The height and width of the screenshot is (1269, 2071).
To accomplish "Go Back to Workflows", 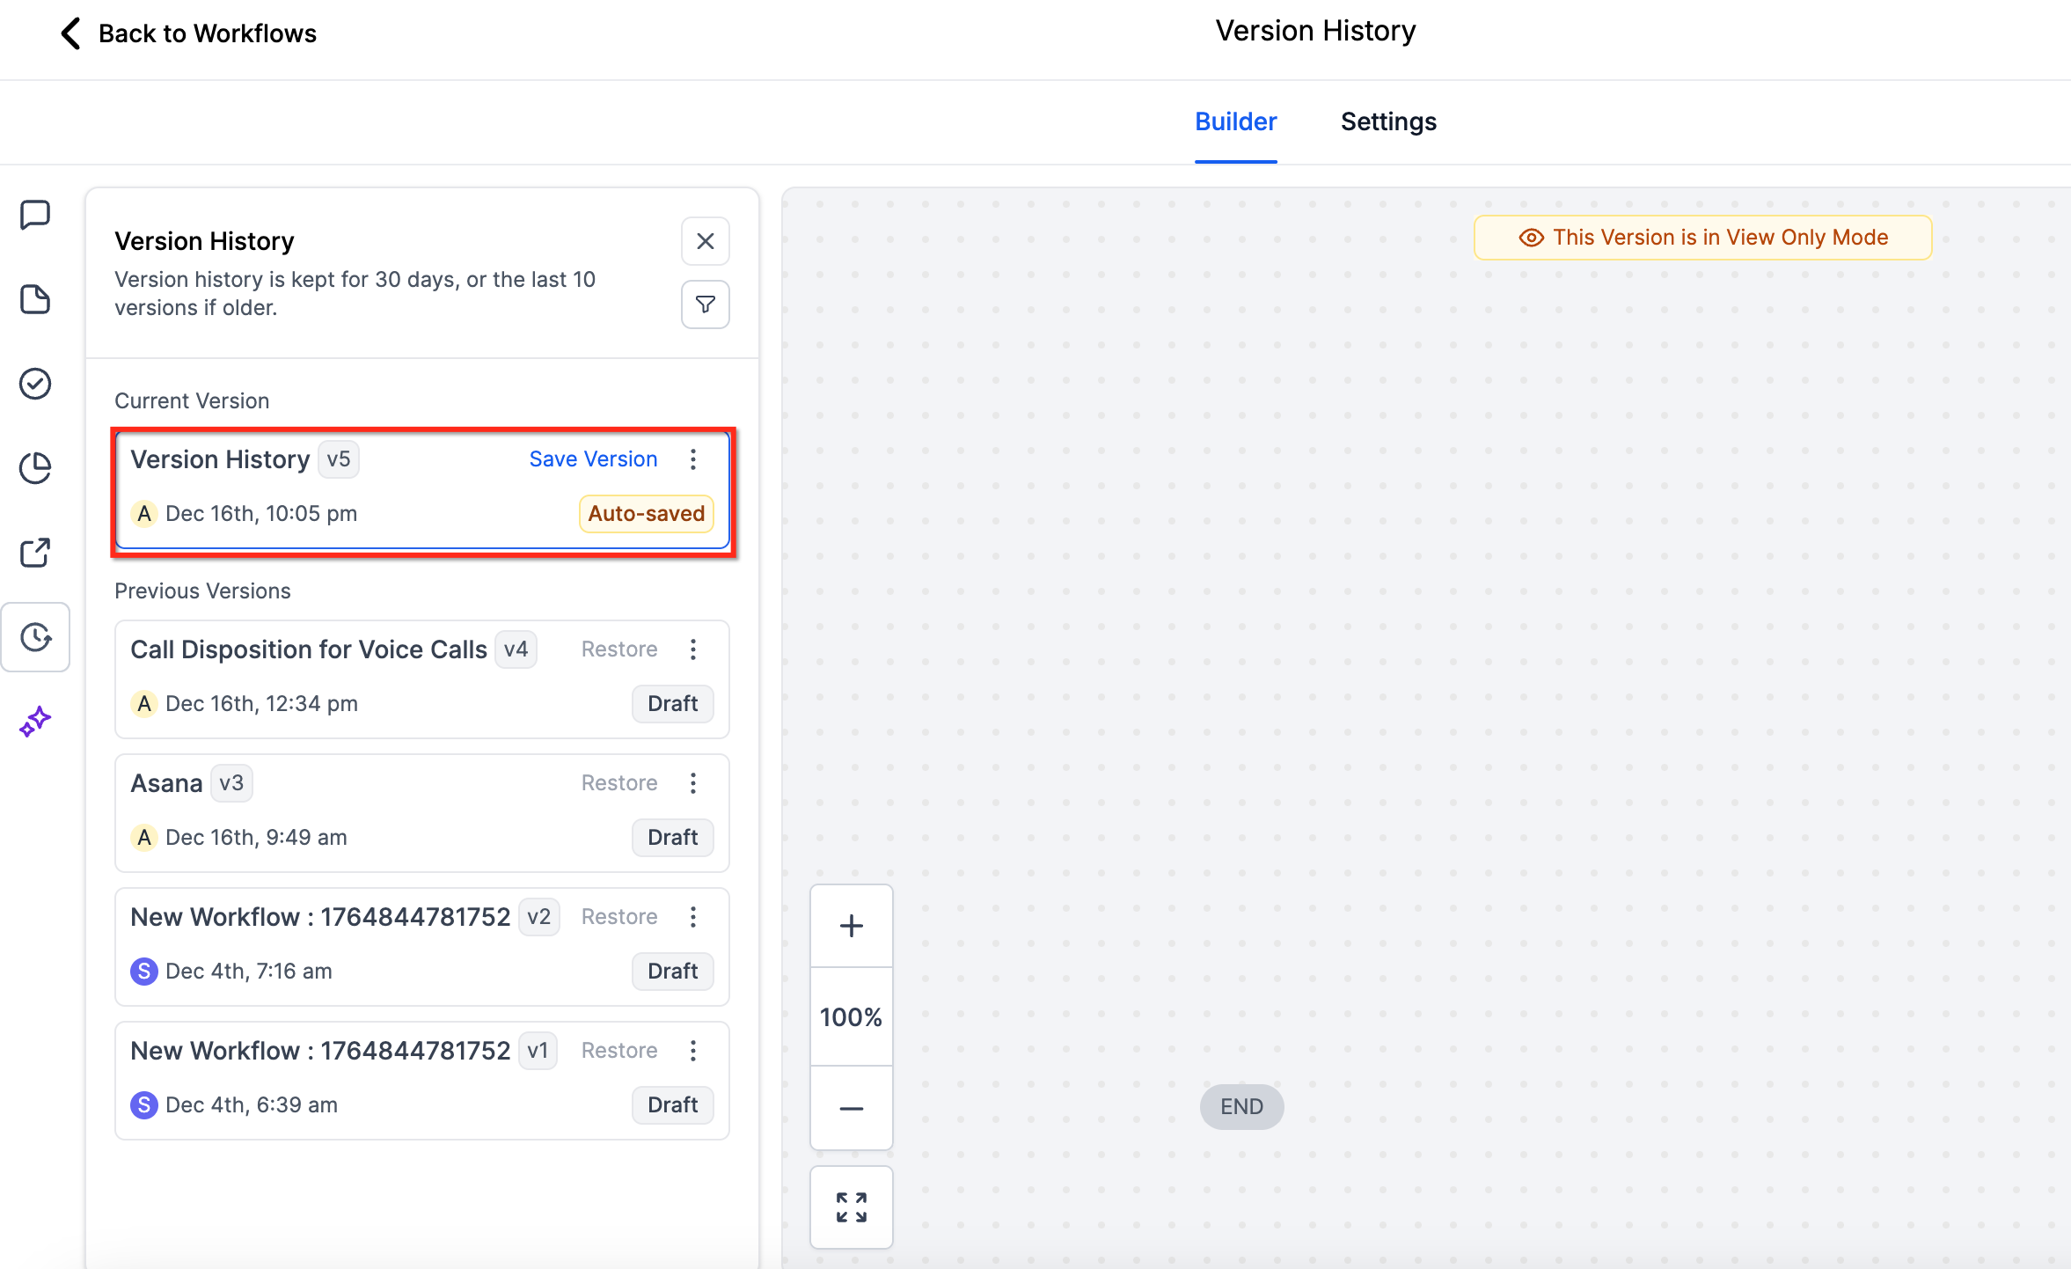I will (188, 33).
